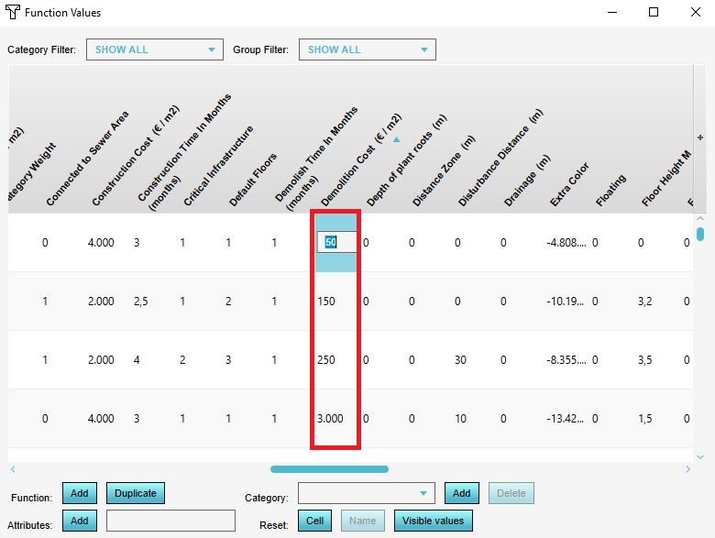Select the Demolition Cost cell showing 3.000

click(x=330, y=419)
